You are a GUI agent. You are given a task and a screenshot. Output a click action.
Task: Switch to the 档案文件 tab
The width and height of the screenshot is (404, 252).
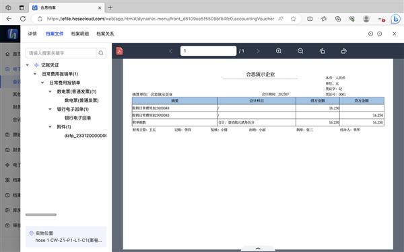(x=55, y=34)
